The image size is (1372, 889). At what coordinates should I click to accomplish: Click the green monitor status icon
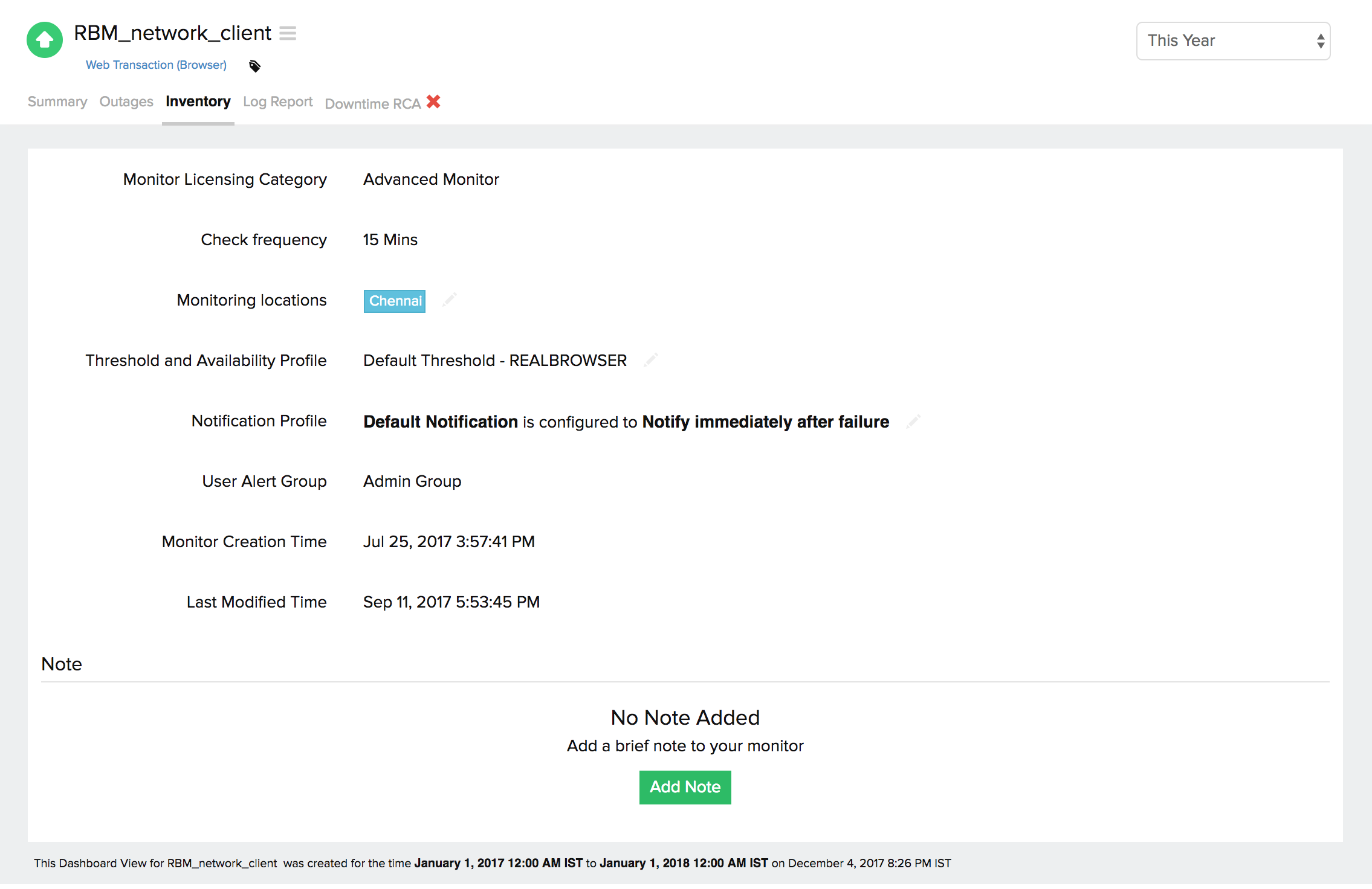(44, 39)
